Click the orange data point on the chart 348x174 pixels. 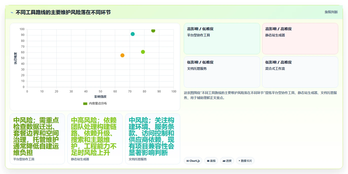122,55
